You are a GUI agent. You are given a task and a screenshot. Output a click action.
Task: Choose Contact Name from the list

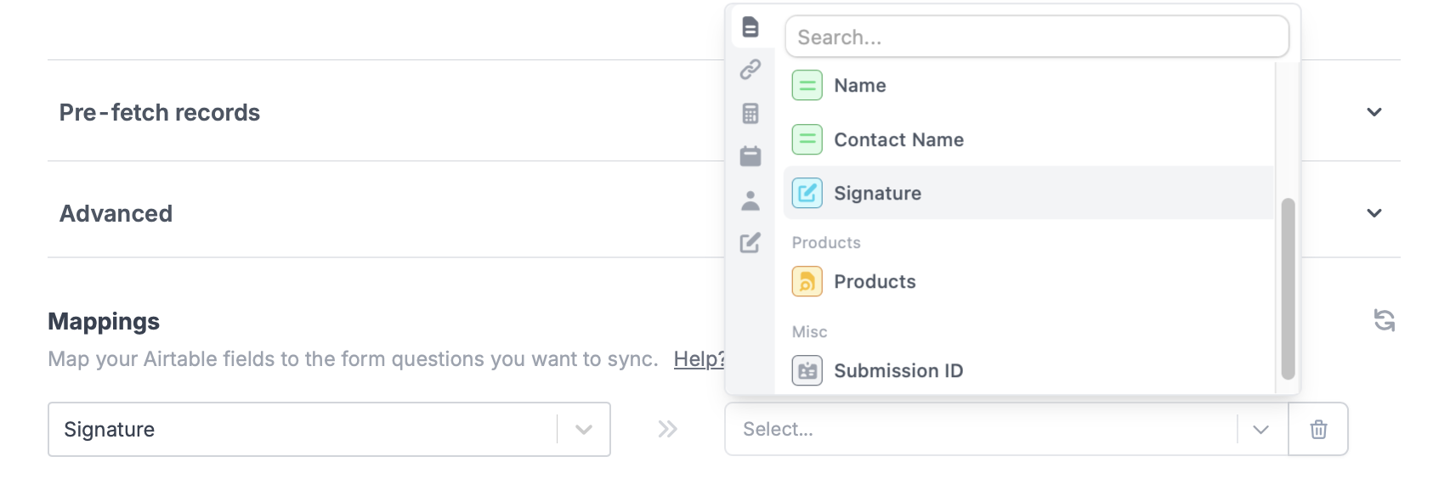point(898,140)
